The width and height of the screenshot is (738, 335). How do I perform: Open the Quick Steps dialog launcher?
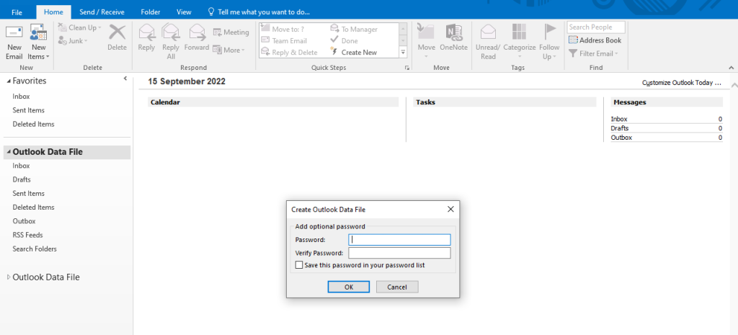pyautogui.click(x=406, y=68)
